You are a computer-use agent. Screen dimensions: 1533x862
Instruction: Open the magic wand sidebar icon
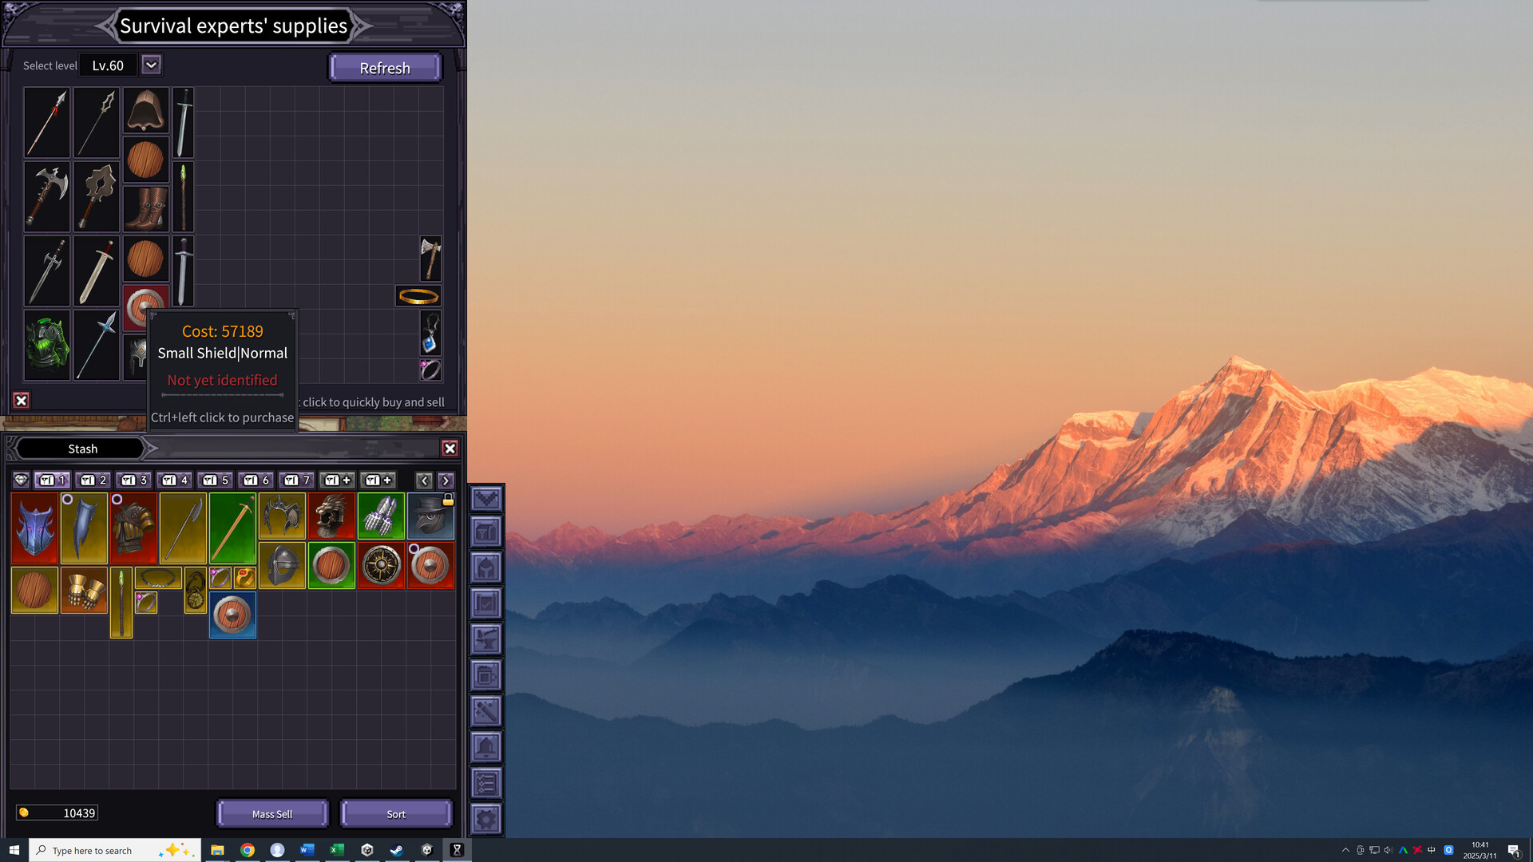485,710
